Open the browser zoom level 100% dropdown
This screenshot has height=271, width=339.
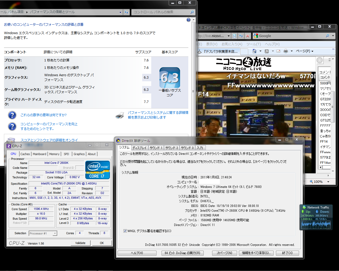tap(328, 182)
